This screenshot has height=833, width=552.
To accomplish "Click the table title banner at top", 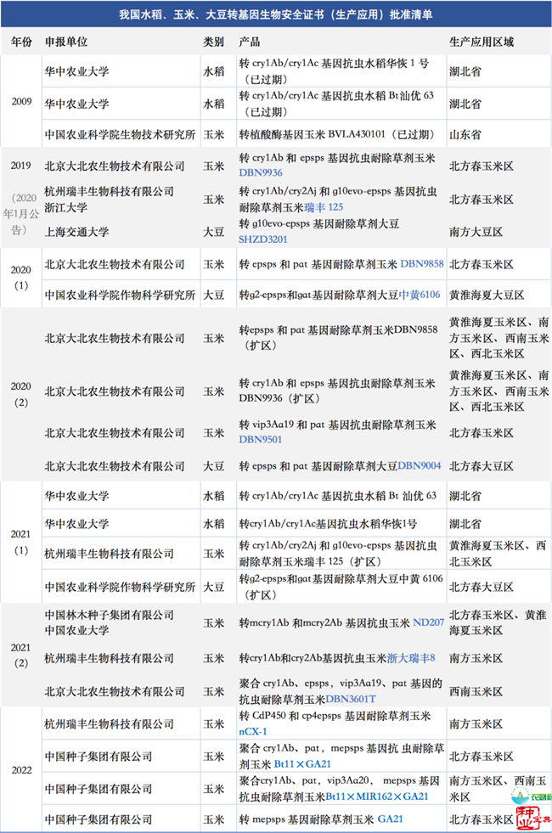I will point(276,16).
